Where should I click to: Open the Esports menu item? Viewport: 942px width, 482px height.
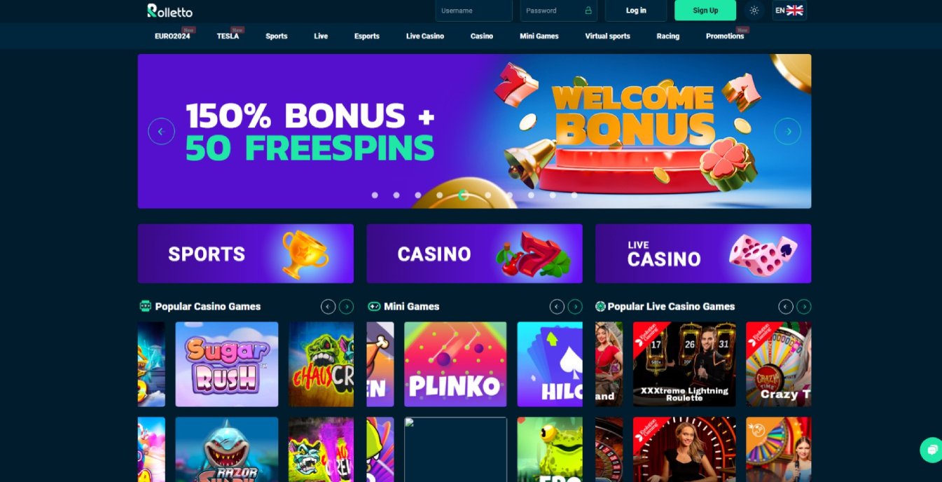[x=367, y=36]
